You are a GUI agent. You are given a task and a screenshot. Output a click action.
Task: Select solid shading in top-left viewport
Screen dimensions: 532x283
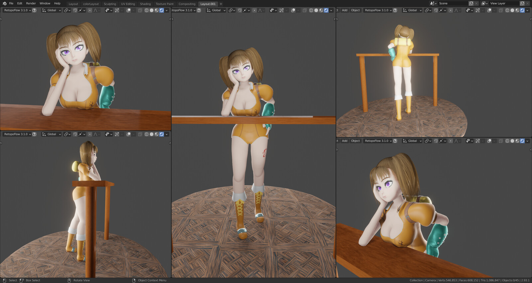tap(152, 10)
